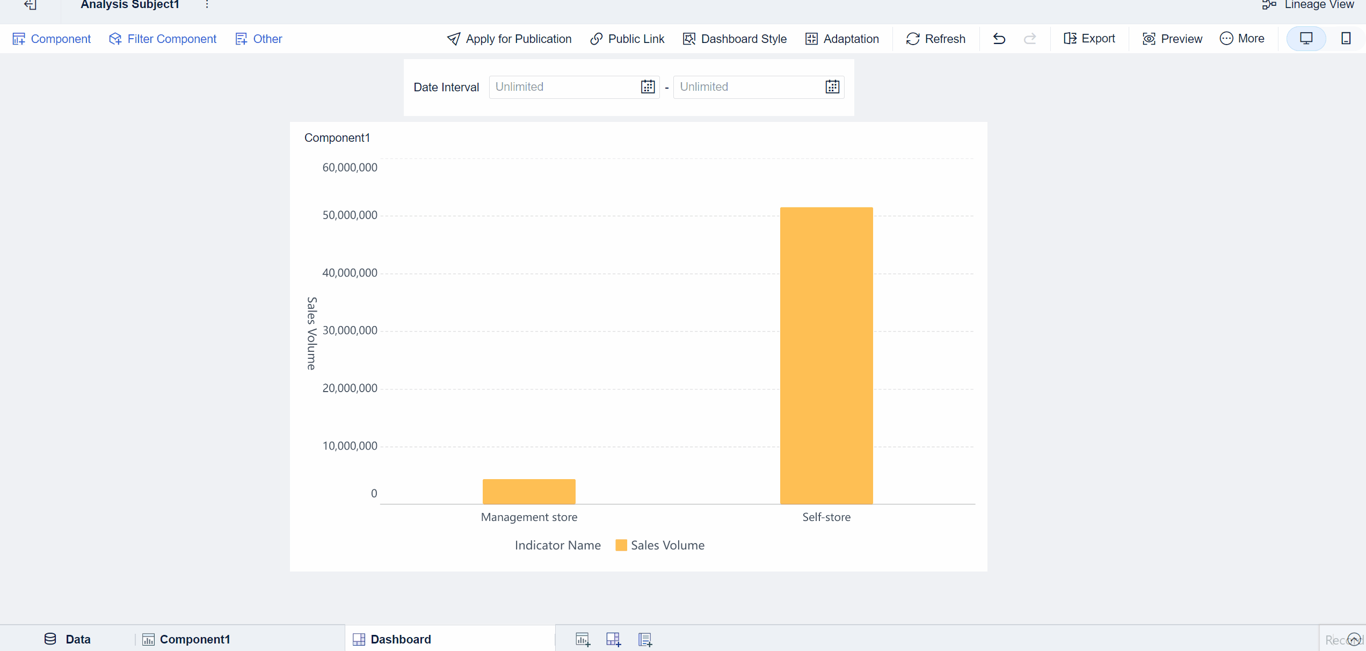Click the back arrow icon at top left
1366x651 pixels.
pos(30,5)
